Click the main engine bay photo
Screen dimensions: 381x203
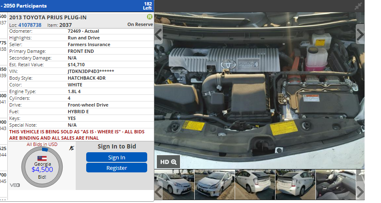[x=259, y=90]
